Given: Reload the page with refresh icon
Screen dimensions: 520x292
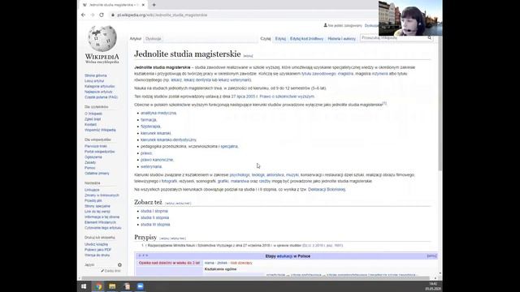Looking at the screenshot, I should [x=102, y=15].
